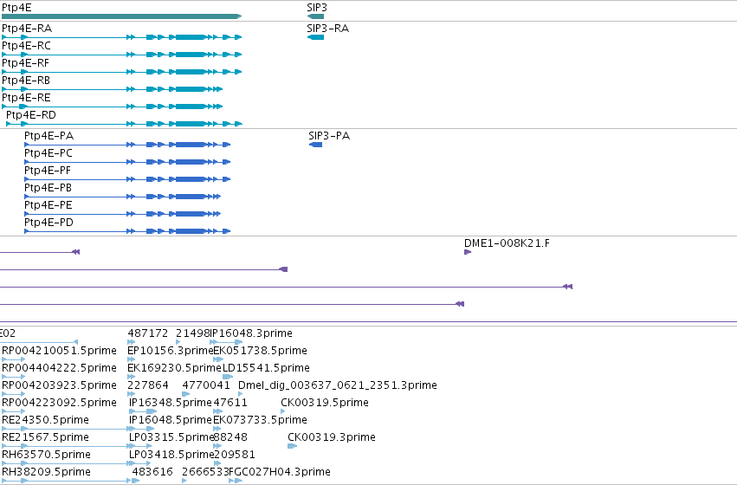737x485 pixels.
Task: Select the 4770041 feature label
Action: [206, 385]
